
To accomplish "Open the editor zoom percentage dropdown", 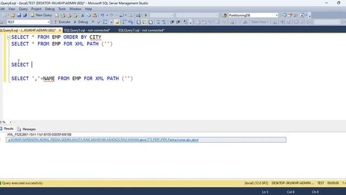I will tap(10, 122).
